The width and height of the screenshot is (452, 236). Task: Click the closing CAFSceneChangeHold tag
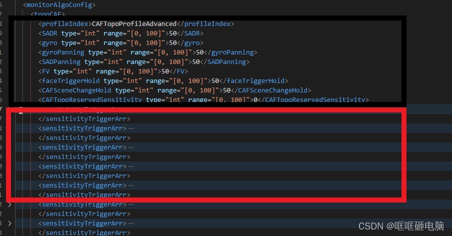(x=271, y=90)
